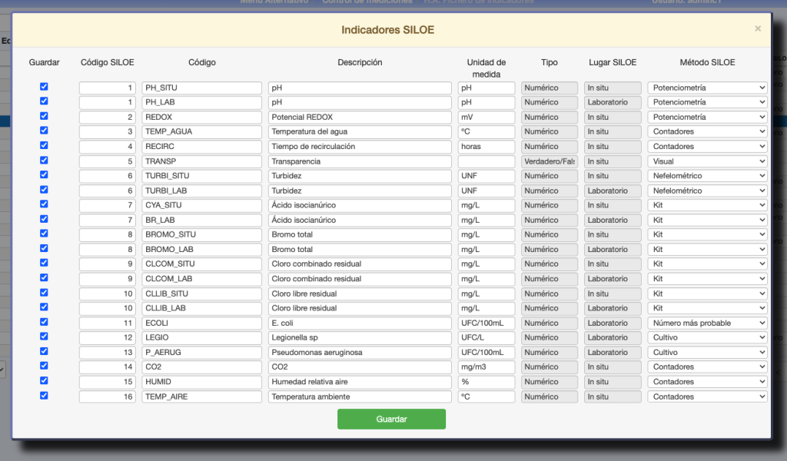Close the Indicadores SILOE dialog

pos(757,28)
